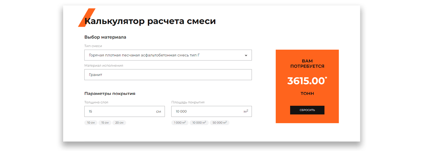The width and height of the screenshot is (427, 151).
Task: Click the Материал исполнения field showing Гранит
Action: 168,74
